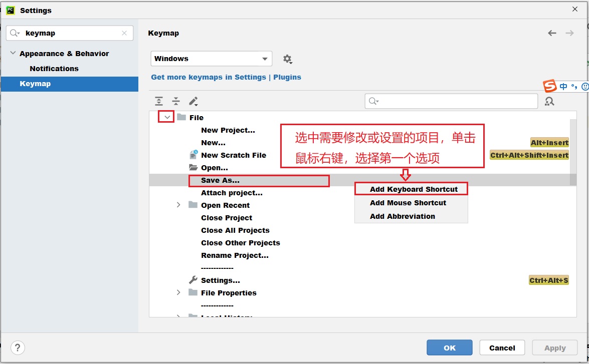Collapse Appearance & Behavior section
This screenshot has height=364, width=589.
[x=13, y=54]
